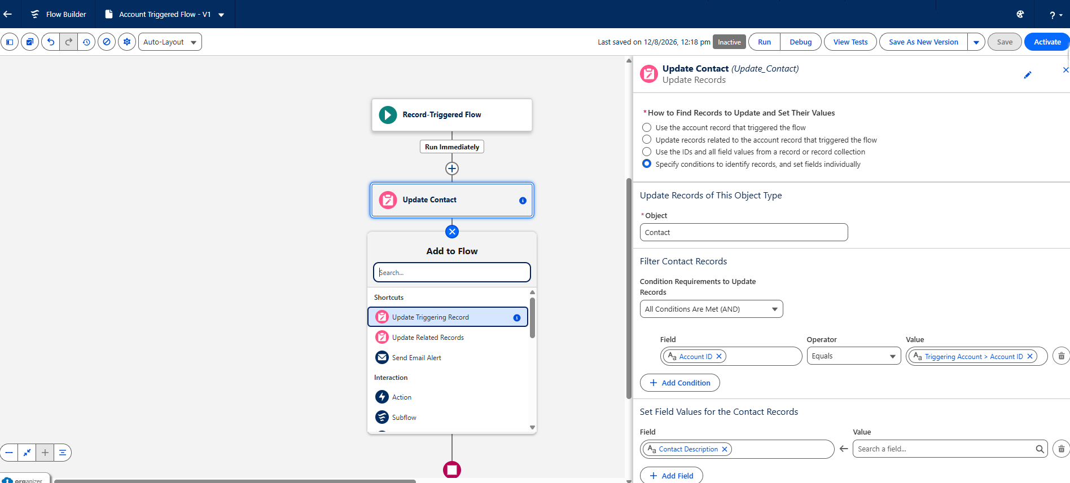Screen dimensions: 1070x483
Task: Choose Update Triggering Record shortcut
Action: pyautogui.click(x=448, y=317)
